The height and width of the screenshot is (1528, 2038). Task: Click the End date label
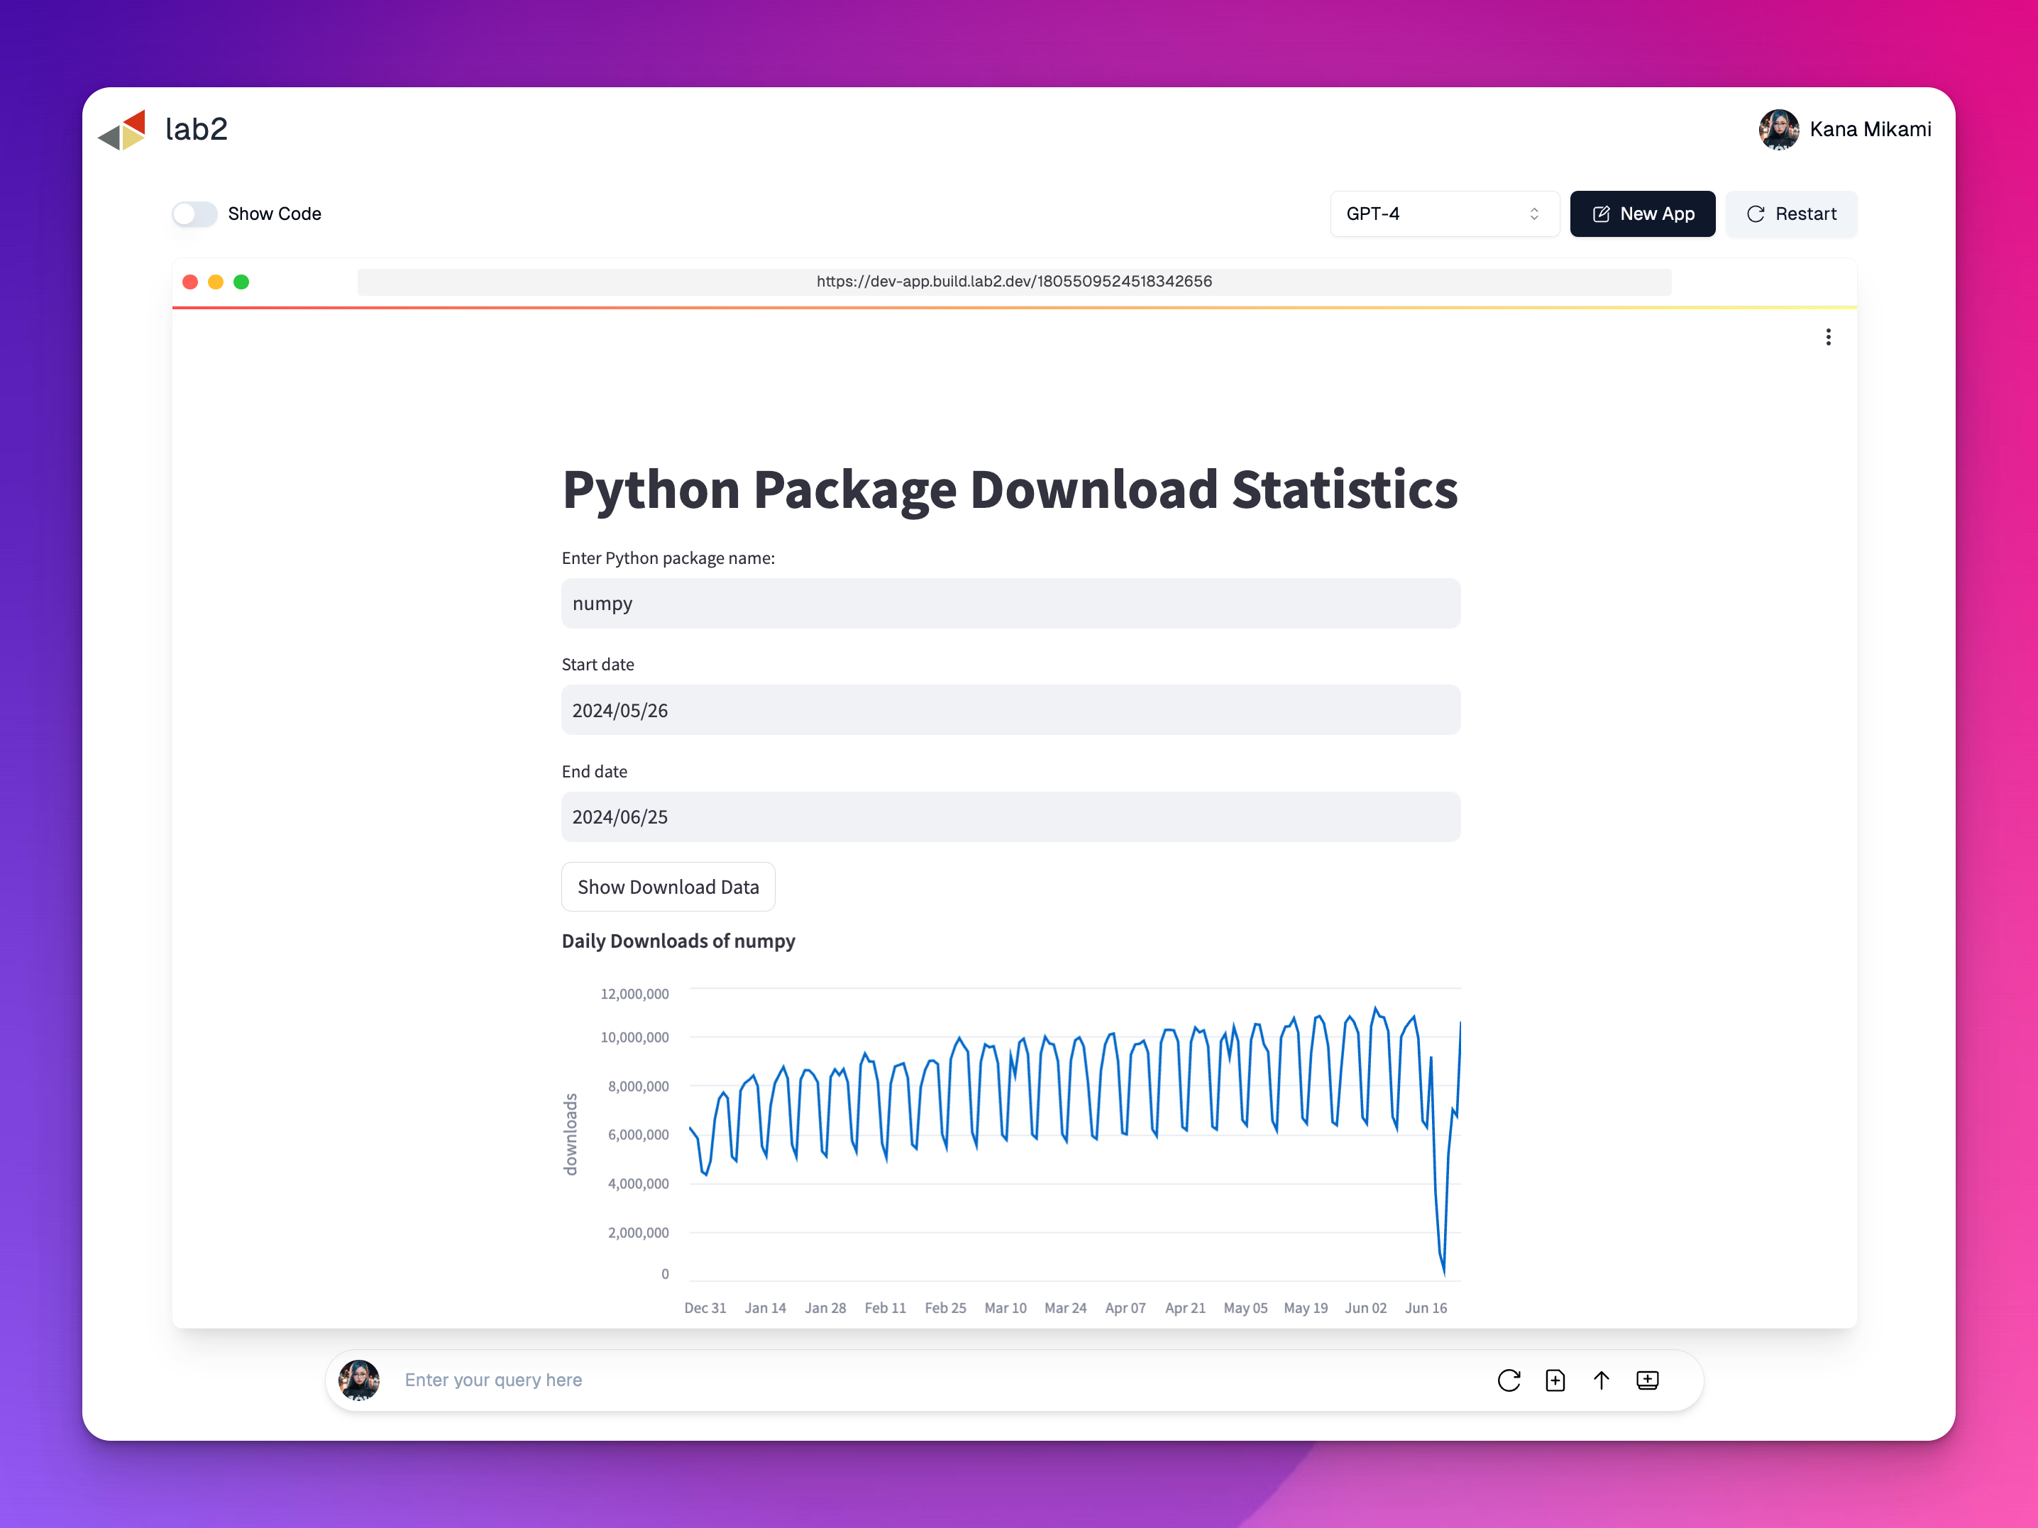point(594,772)
